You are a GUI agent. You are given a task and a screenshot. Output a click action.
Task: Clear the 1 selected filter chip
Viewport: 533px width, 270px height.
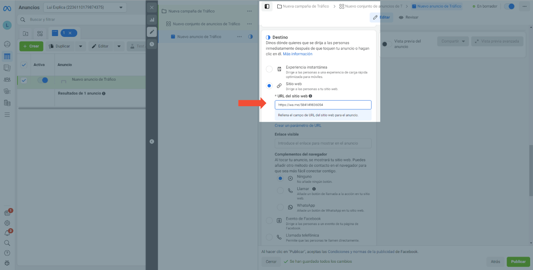pyautogui.click(x=70, y=33)
